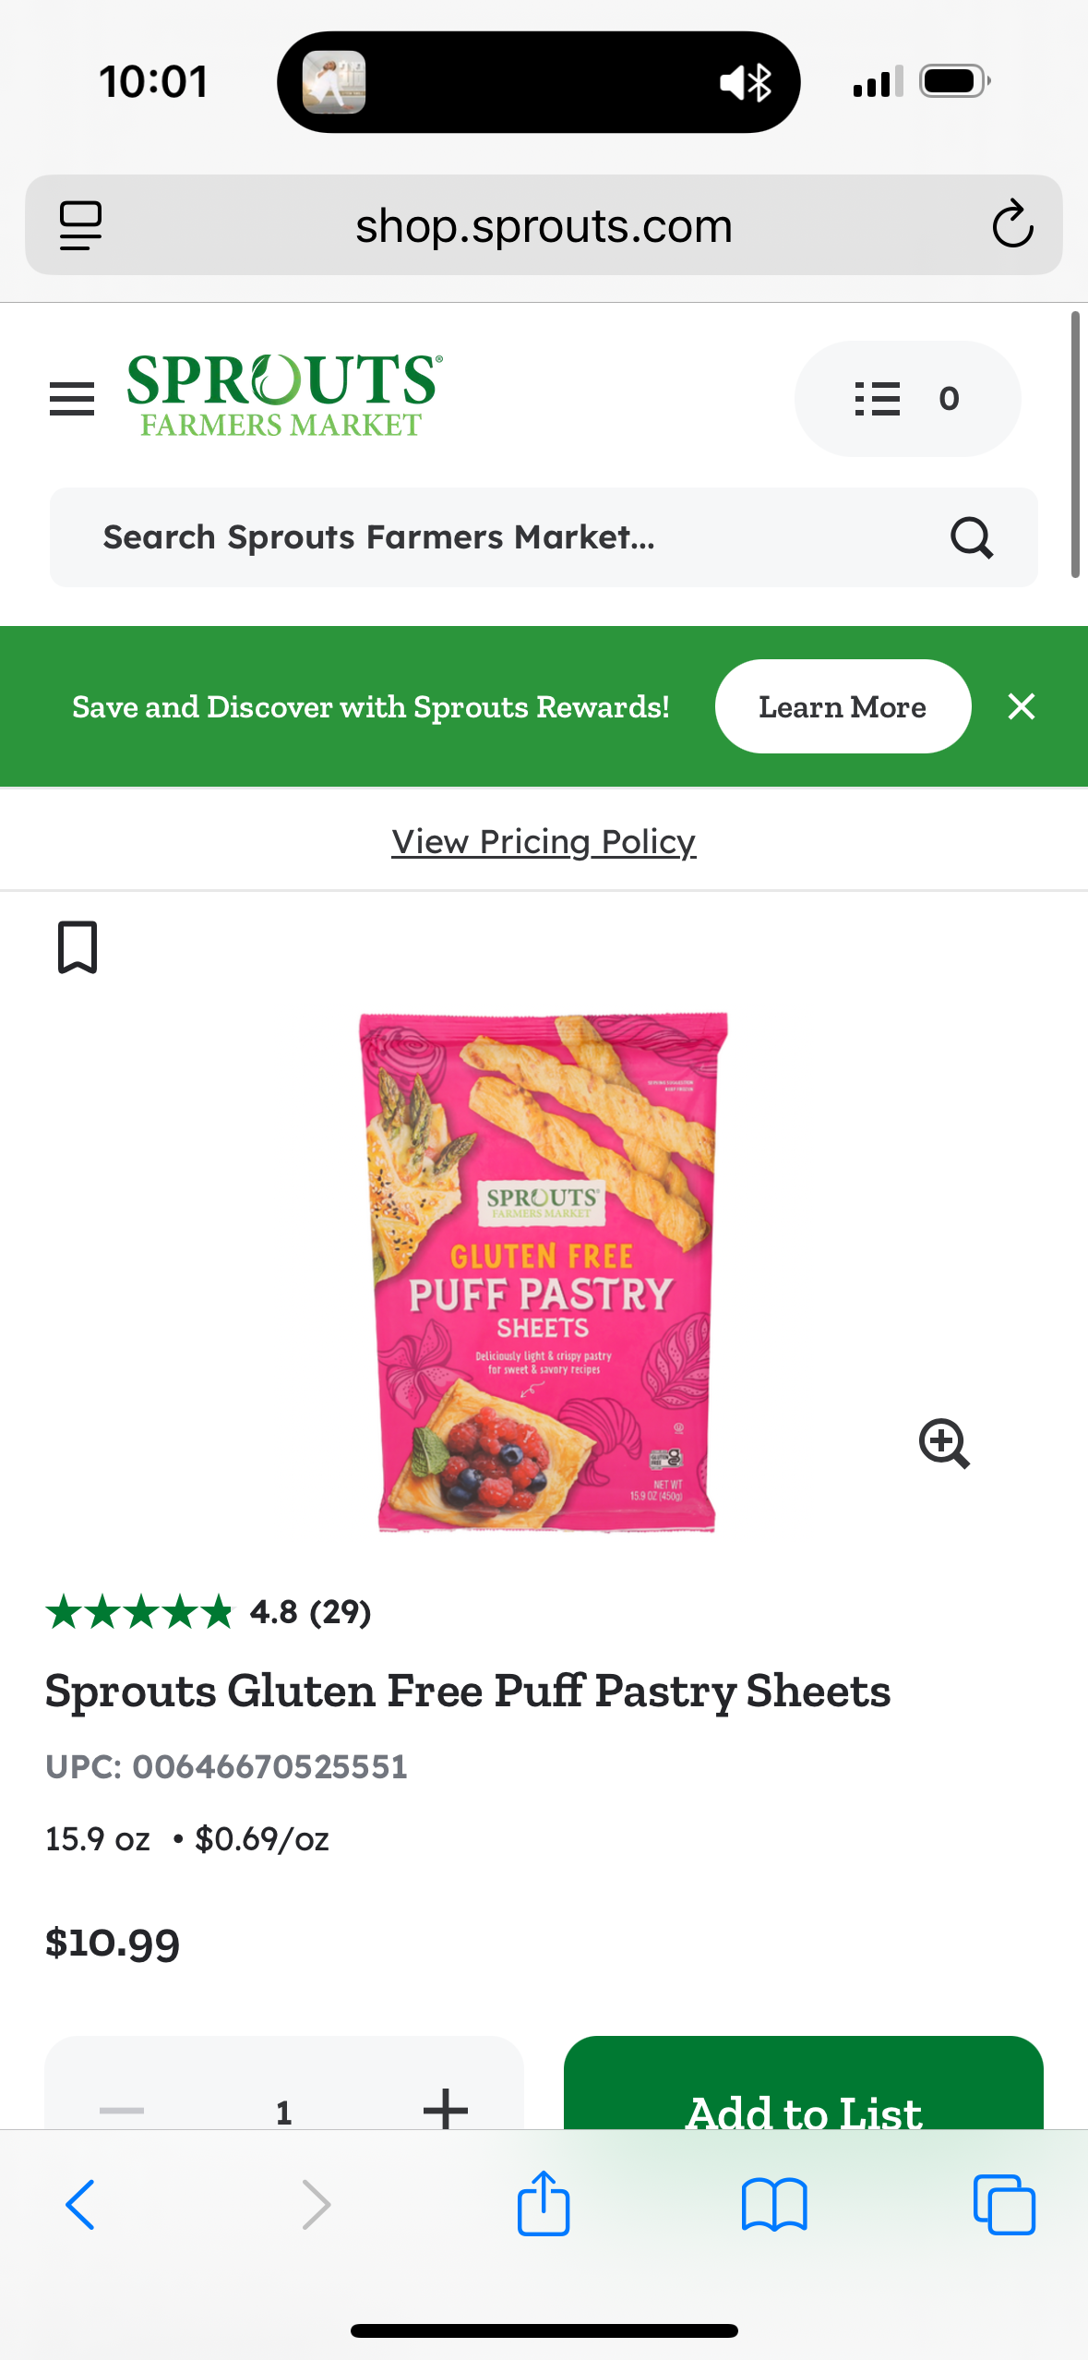Go back to the previous page
1088x2360 pixels.
tap(80, 2205)
